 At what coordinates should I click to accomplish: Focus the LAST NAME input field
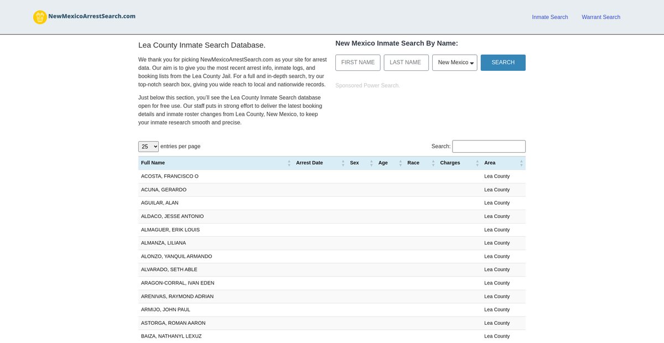click(x=406, y=63)
